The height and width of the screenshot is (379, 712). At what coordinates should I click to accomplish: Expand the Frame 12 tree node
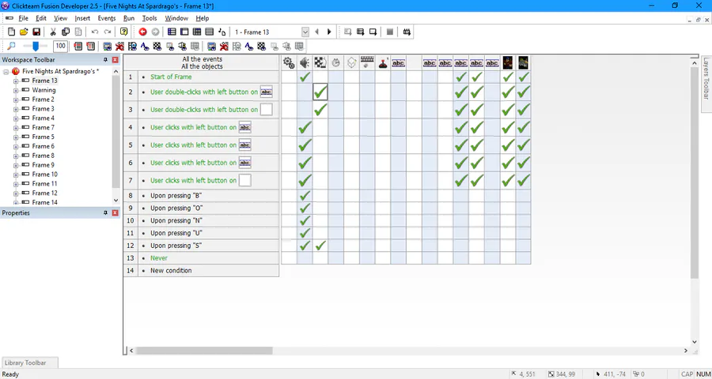pyautogui.click(x=16, y=193)
